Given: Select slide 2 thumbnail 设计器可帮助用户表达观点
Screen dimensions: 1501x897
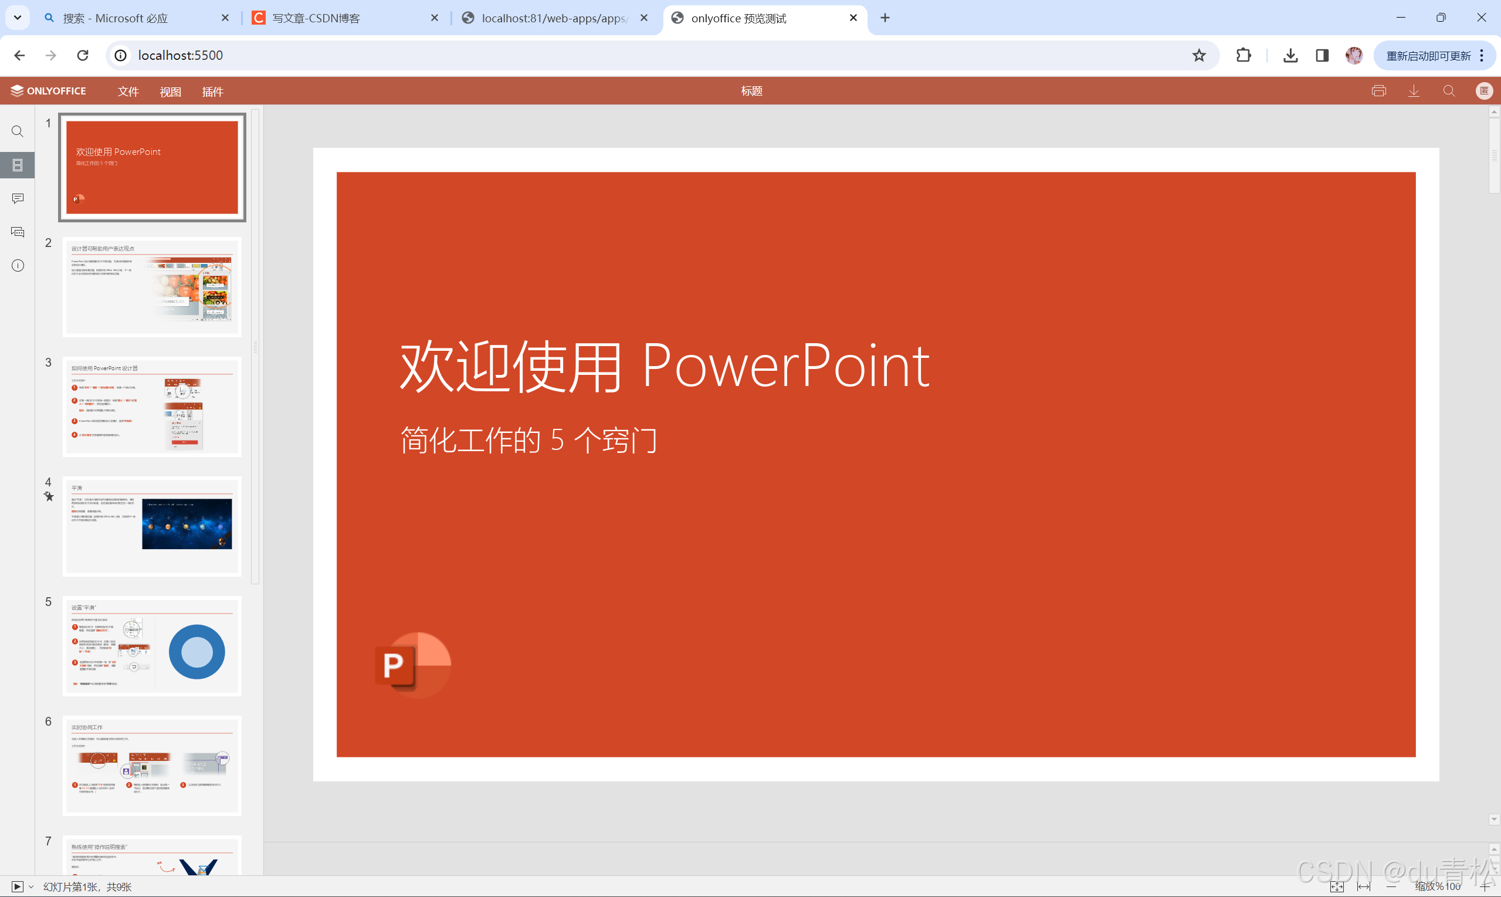Looking at the screenshot, I should tap(152, 286).
